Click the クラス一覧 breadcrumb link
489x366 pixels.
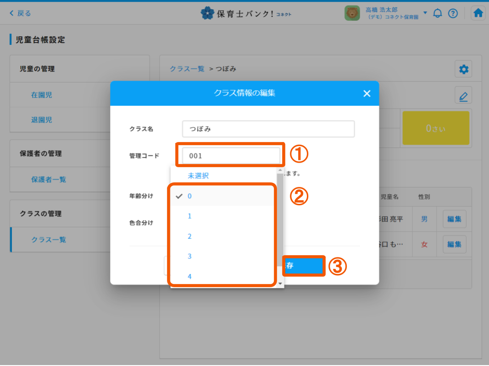coord(187,69)
